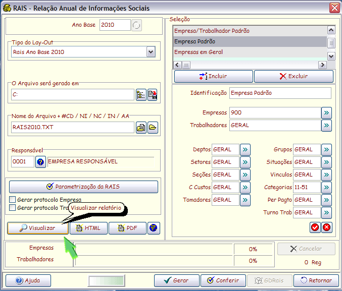Click the Seleção list scroll-right arrow
Image resolution: width=342 pixels, height=291 pixels.
pos(322,65)
